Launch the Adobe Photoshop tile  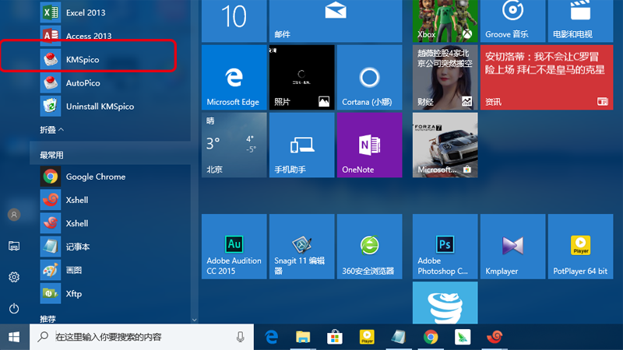445,246
